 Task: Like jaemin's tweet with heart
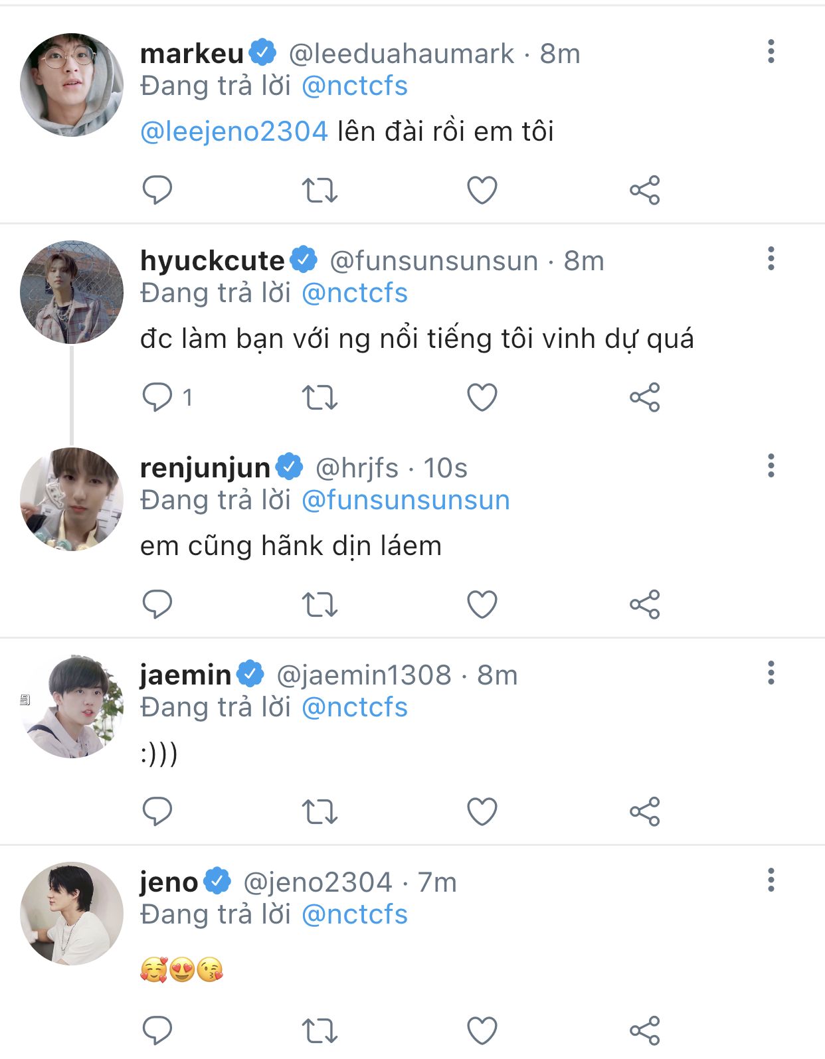click(x=482, y=811)
